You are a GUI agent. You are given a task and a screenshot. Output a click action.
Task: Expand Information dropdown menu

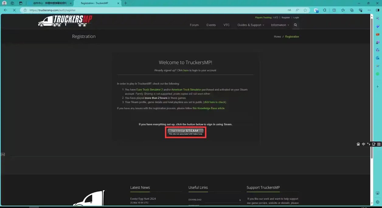280,25
